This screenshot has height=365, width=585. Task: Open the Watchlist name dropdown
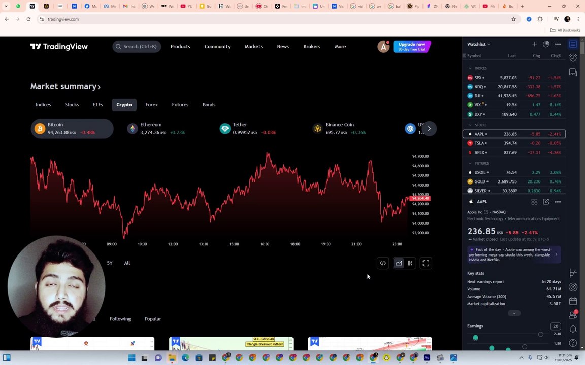point(479,44)
